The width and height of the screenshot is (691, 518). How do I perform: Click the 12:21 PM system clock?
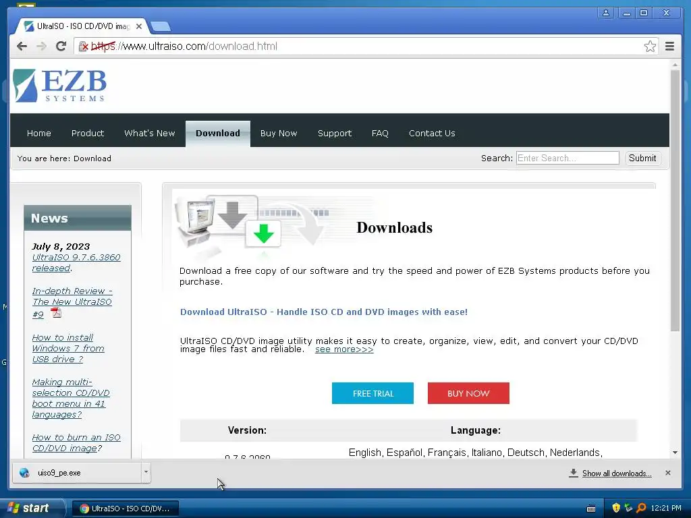[x=666, y=508]
